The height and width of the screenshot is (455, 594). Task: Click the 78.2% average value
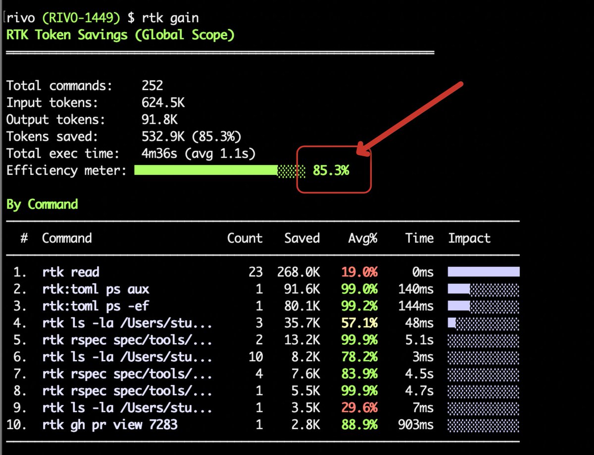click(x=359, y=357)
